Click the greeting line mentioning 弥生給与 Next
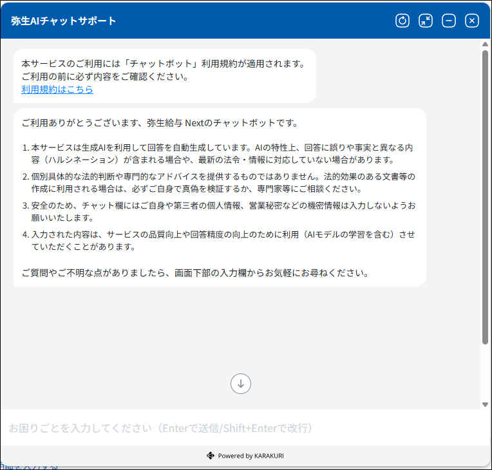 pyautogui.click(x=160, y=123)
